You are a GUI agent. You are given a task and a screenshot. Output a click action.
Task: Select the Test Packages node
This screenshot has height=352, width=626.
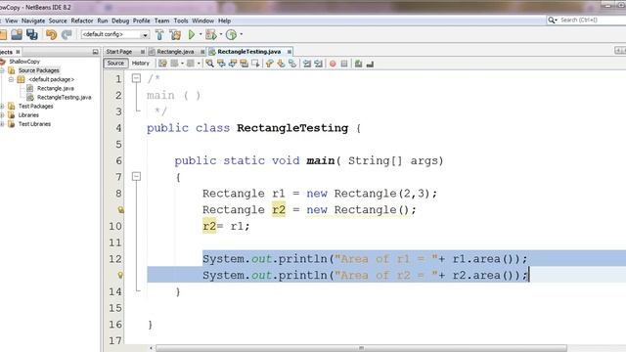click(35, 107)
